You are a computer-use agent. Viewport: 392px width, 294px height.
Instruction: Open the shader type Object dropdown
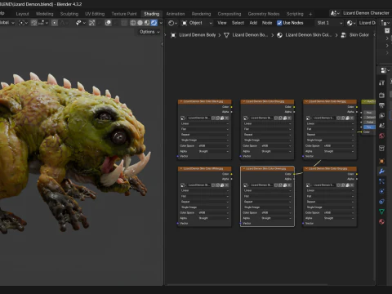click(x=197, y=23)
